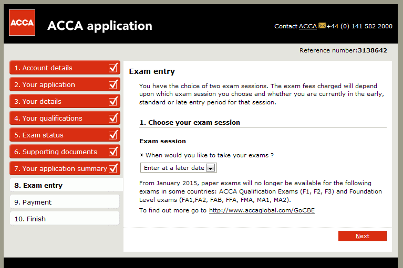This screenshot has height=268, width=403.
Task: Go to step 2 Your application
Action: point(65,84)
